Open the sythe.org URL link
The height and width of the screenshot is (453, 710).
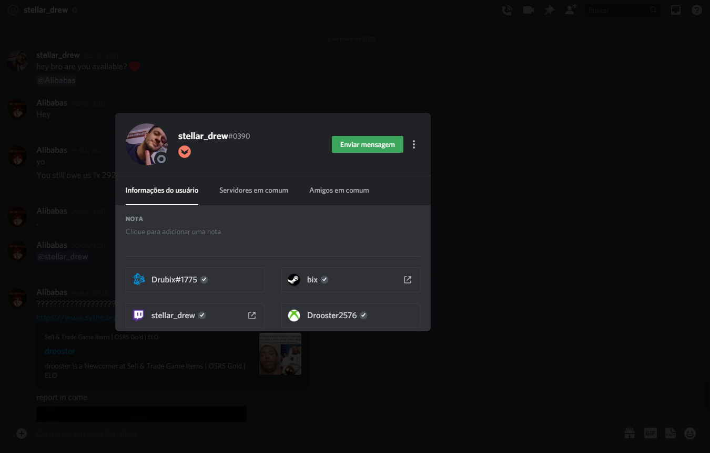tap(76, 318)
